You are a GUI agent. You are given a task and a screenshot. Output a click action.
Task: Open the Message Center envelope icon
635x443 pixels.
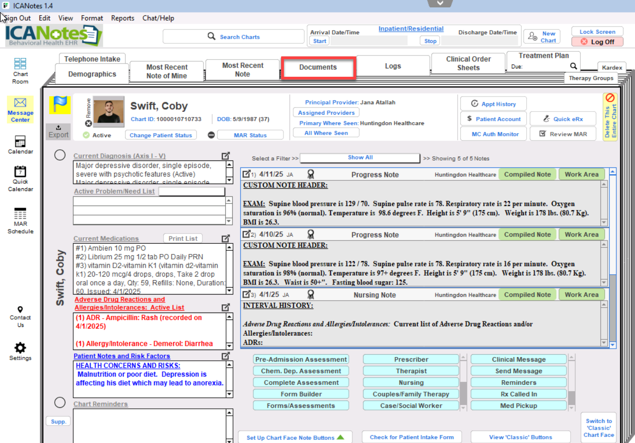pos(20,103)
